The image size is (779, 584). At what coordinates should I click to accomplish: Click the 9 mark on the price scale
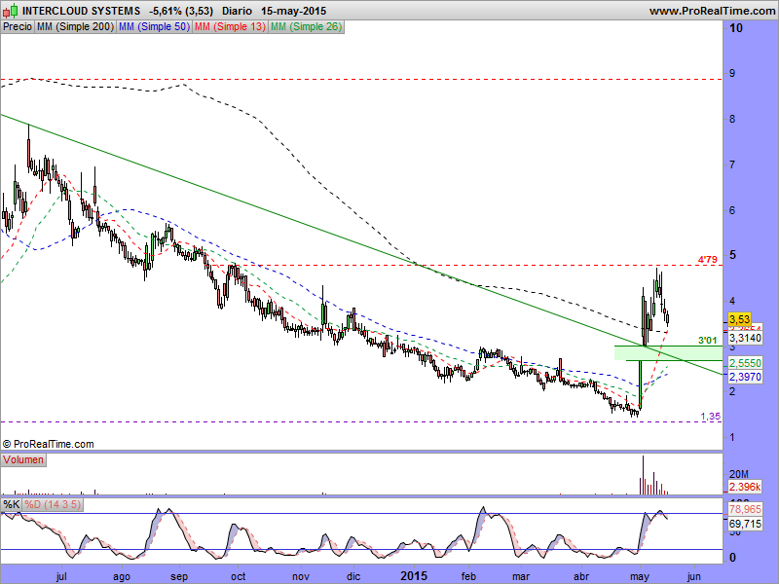point(732,74)
